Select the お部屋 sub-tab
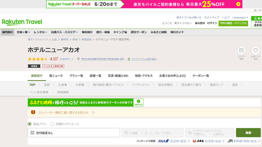The image size is (262, 147). (x=80, y=85)
